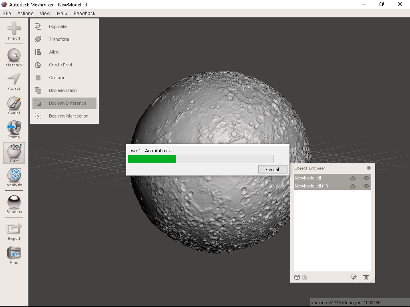Toggle the pin icon next to NewModel.stl
The width and height of the screenshot is (410, 307).
tap(353, 178)
